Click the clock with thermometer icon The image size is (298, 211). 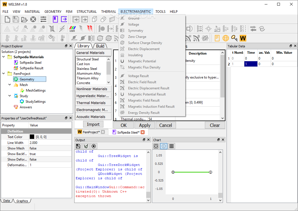click(x=52, y=38)
